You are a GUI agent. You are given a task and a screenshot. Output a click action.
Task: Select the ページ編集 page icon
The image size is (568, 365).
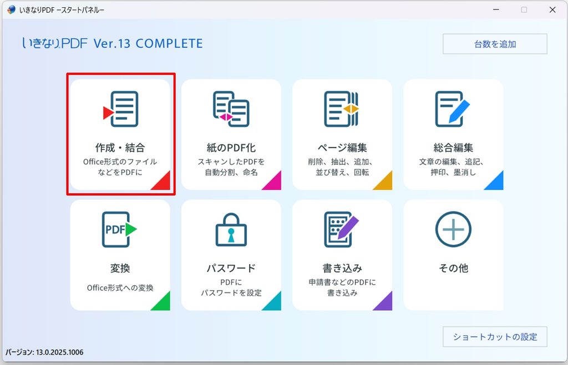click(x=342, y=109)
